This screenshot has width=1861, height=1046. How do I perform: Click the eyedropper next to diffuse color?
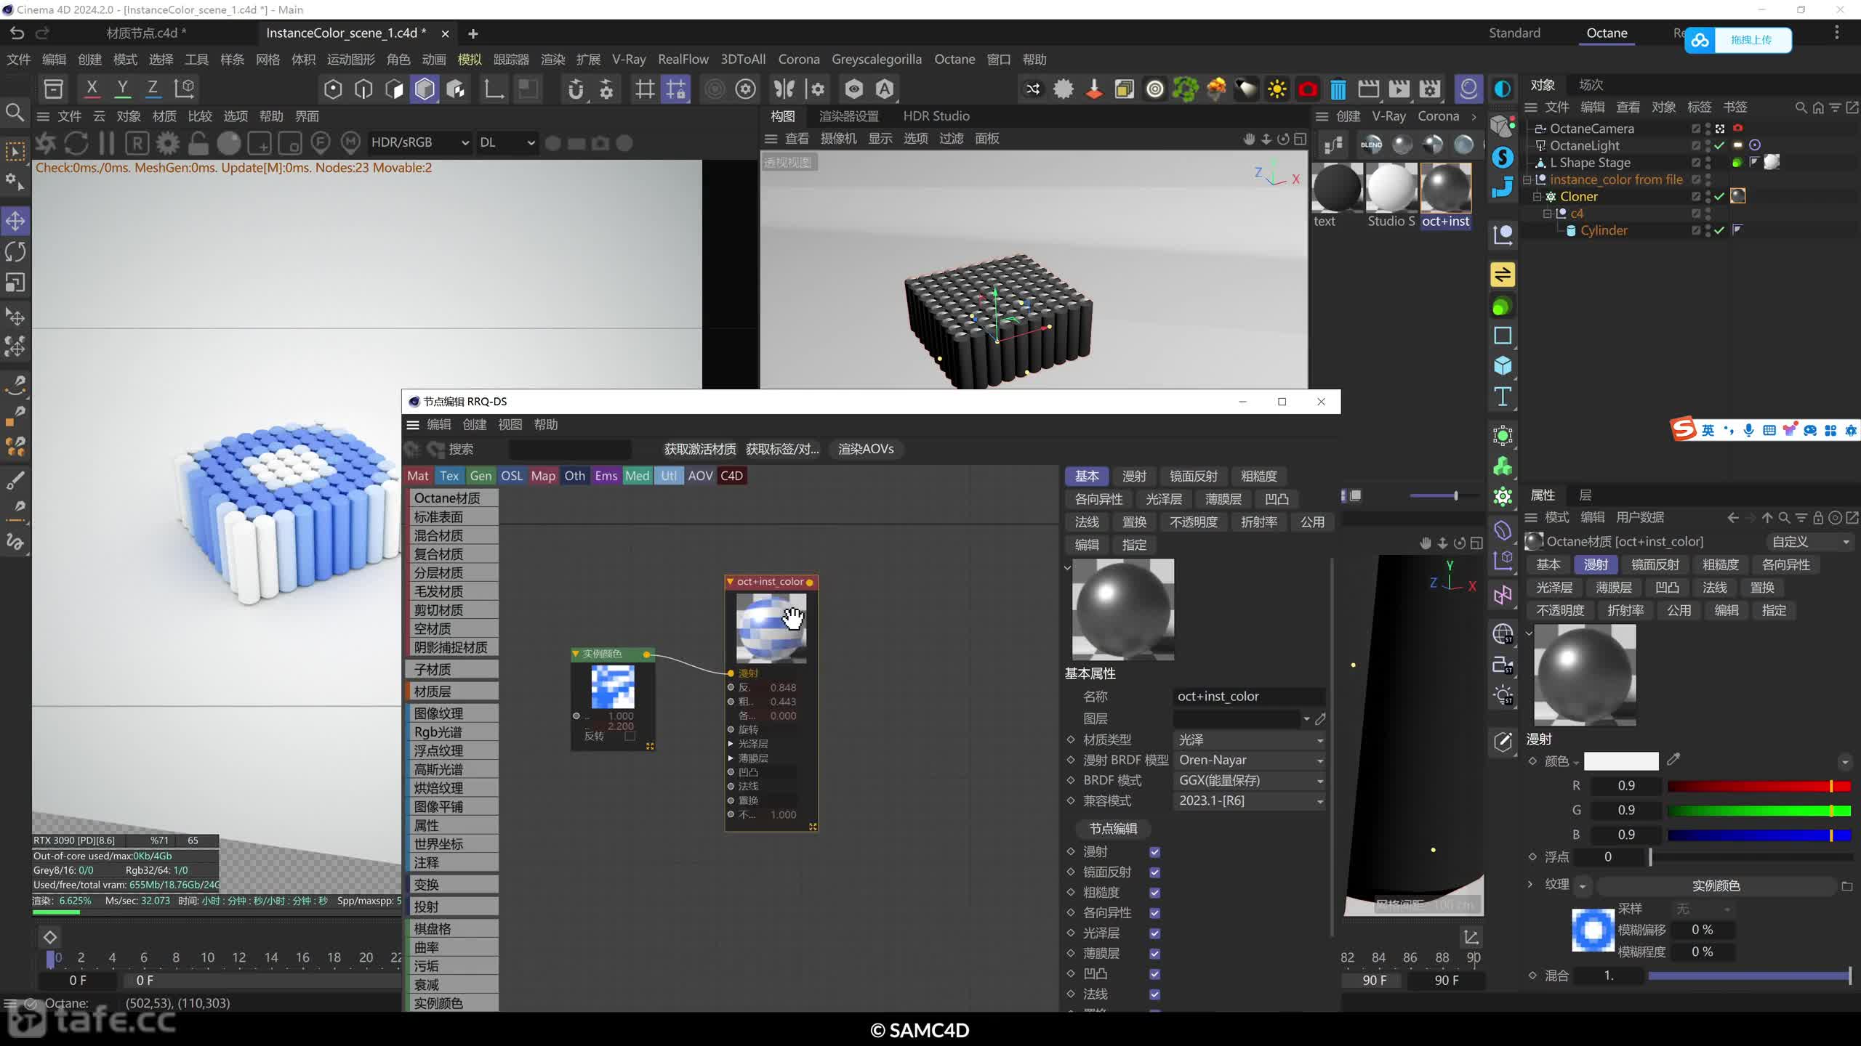coord(1673,760)
